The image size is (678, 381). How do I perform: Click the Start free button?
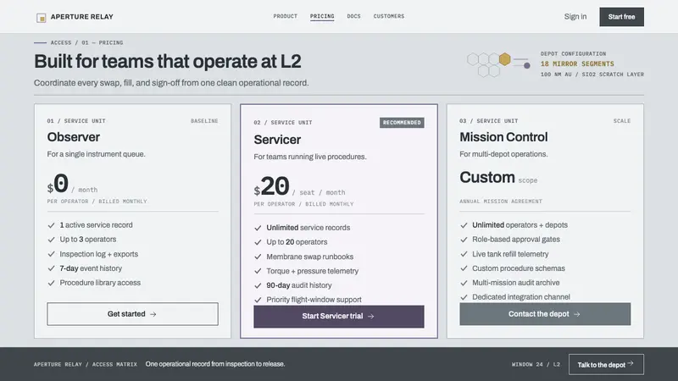(x=621, y=17)
